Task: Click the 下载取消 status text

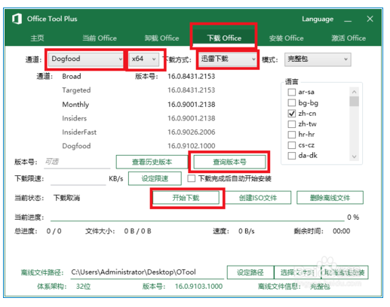Action: (66, 198)
